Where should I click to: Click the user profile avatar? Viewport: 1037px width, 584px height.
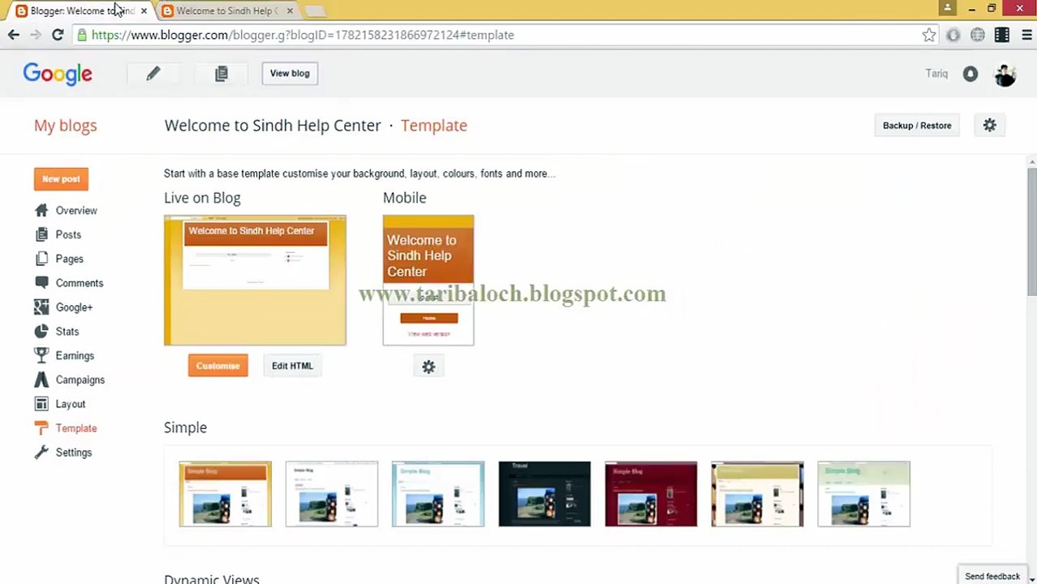click(x=1005, y=74)
